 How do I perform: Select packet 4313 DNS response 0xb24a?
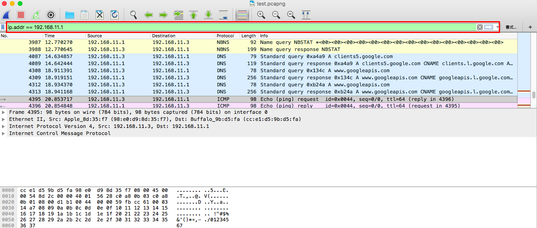click(258, 92)
